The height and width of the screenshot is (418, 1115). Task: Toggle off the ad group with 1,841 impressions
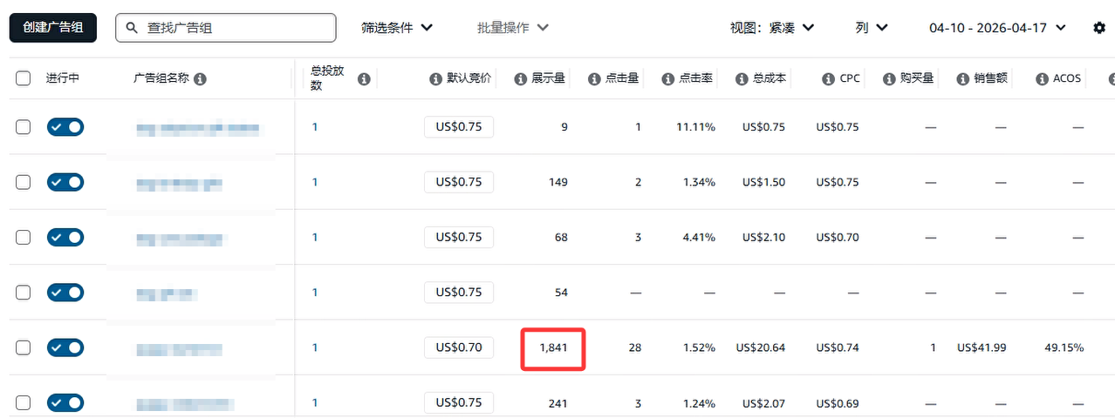65,347
